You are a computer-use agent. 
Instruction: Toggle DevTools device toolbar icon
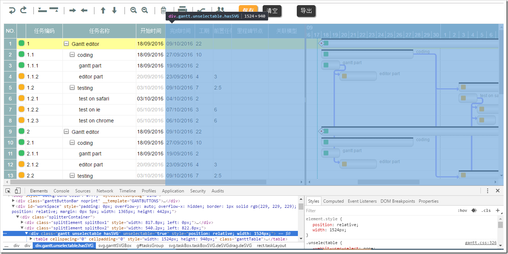pos(18,191)
